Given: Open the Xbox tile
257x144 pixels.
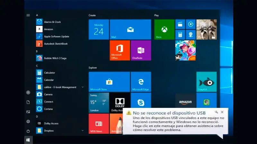Looking at the screenshot, I should click(x=164, y=29).
